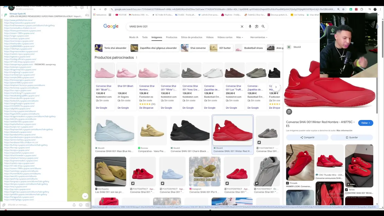Open Google Lens image search icon
This screenshot has width=384, height=216.
click(256, 26)
